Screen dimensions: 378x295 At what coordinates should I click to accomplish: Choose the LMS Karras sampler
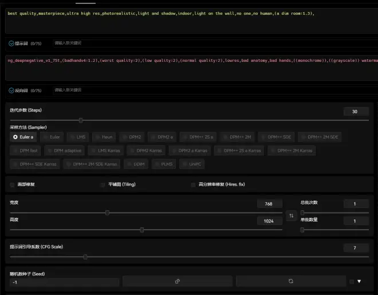(x=106, y=151)
